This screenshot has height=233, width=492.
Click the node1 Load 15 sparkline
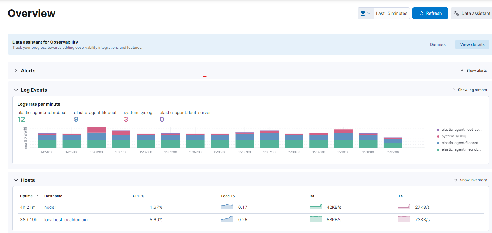(227, 206)
